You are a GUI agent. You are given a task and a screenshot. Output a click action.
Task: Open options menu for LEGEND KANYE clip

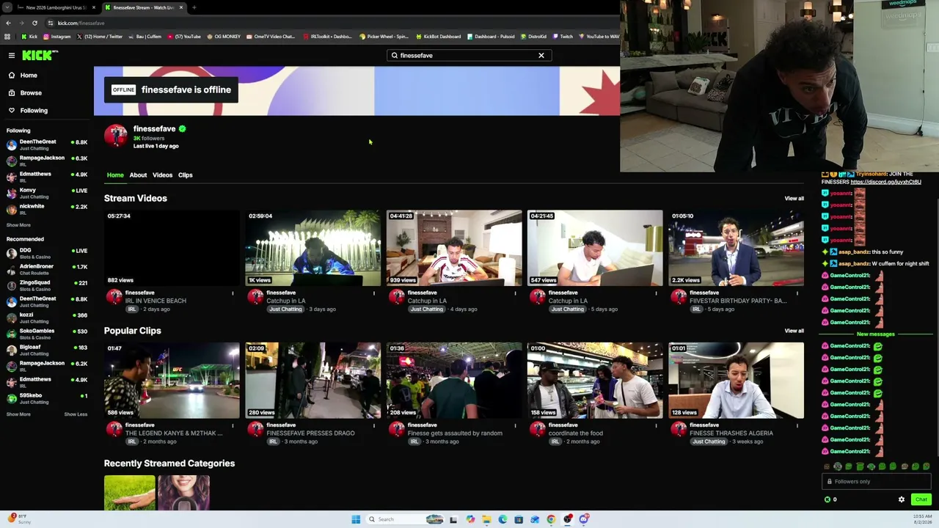point(233,425)
